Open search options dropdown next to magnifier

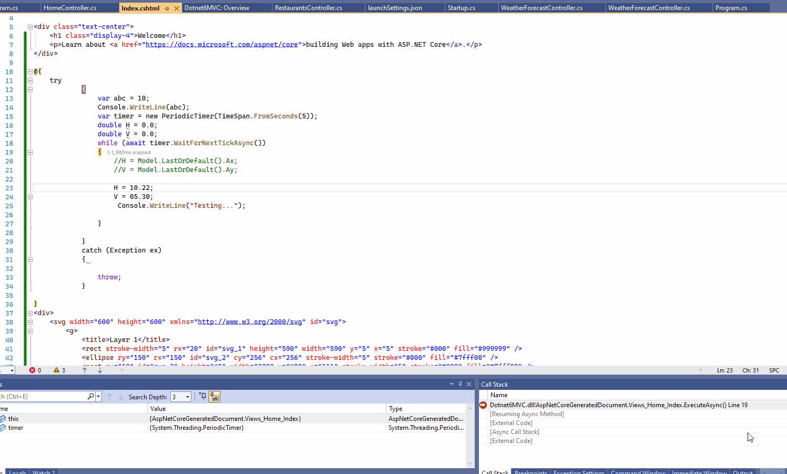point(98,397)
